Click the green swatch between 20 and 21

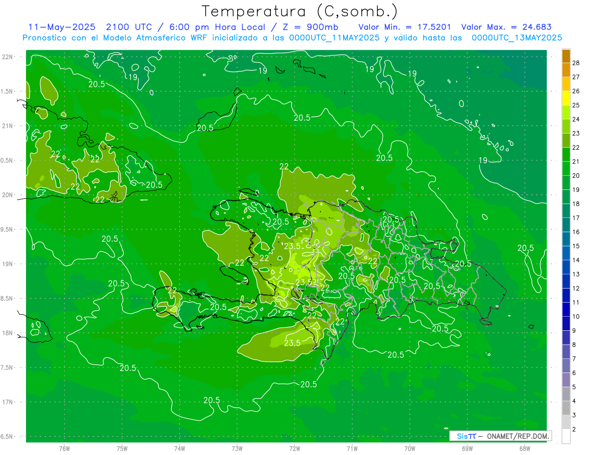(x=566, y=169)
